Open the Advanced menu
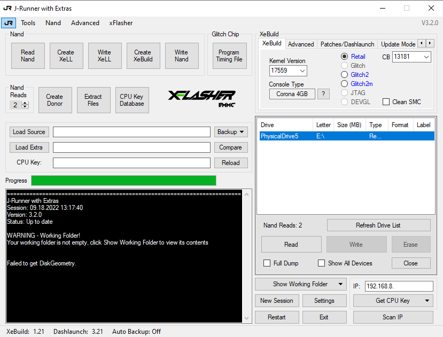This screenshot has width=443, height=337. (x=85, y=23)
